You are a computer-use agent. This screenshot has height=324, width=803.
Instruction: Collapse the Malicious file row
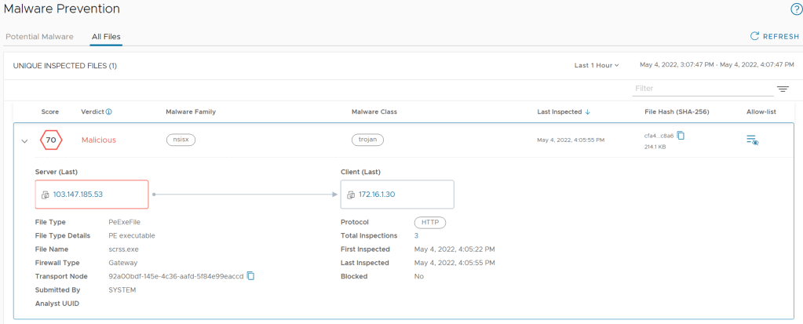point(24,141)
